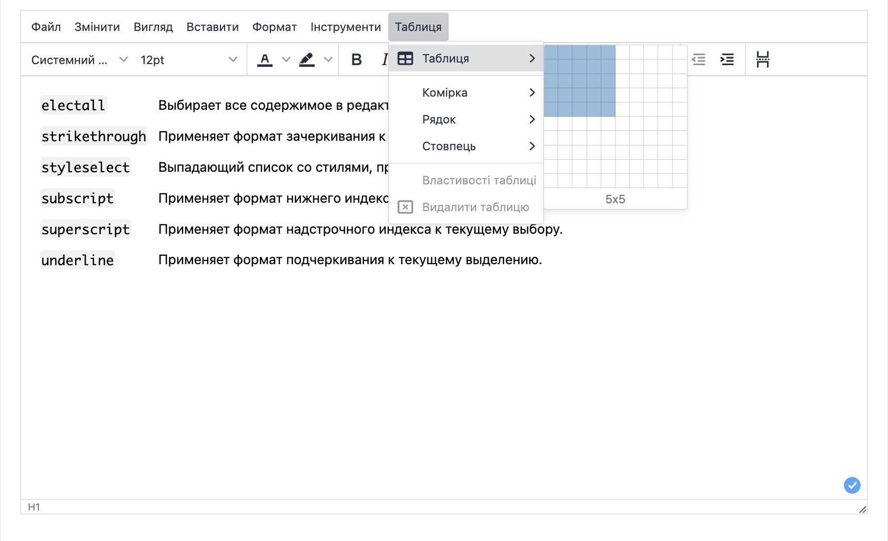Open the Файл menu
888x541 pixels.
click(x=46, y=27)
